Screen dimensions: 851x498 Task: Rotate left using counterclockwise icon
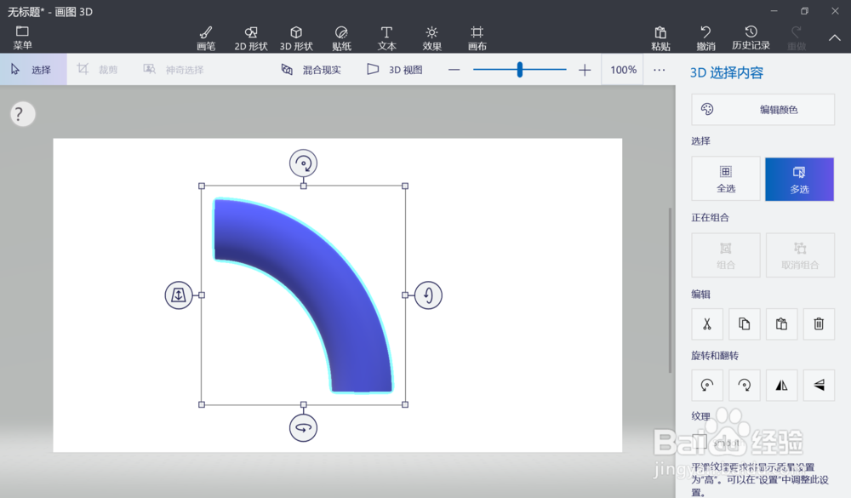point(707,386)
